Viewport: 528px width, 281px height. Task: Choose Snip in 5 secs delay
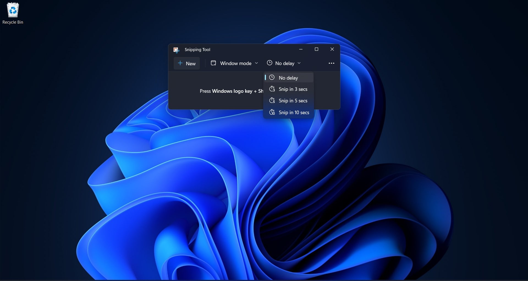pyautogui.click(x=293, y=100)
